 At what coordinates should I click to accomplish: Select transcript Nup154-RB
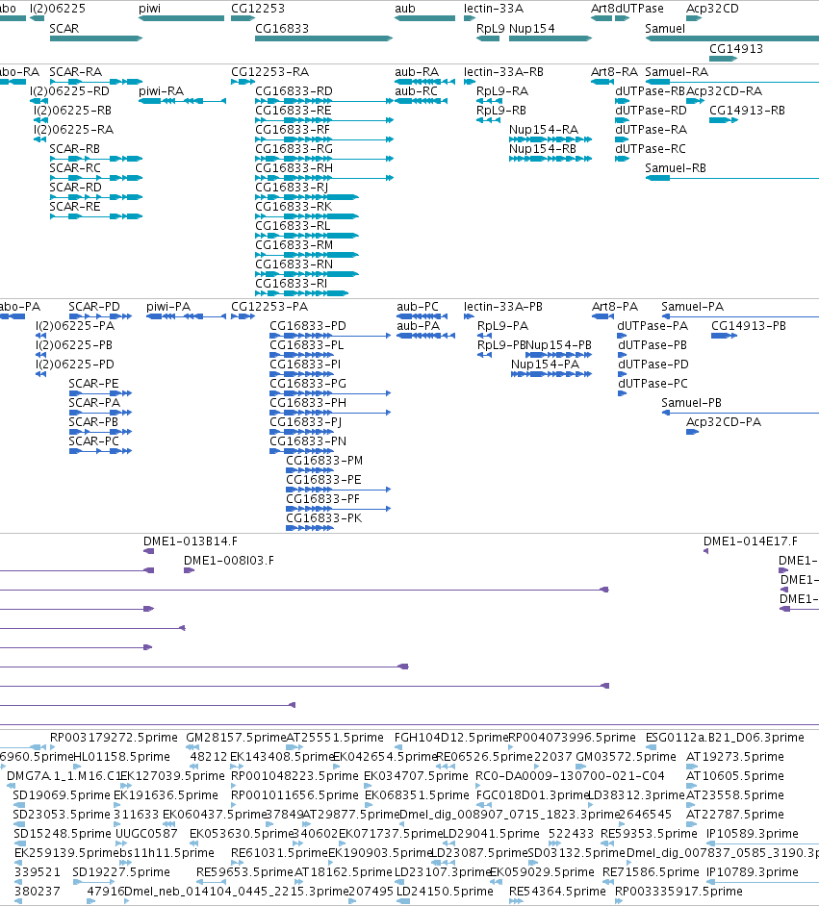pyautogui.click(x=550, y=159)
